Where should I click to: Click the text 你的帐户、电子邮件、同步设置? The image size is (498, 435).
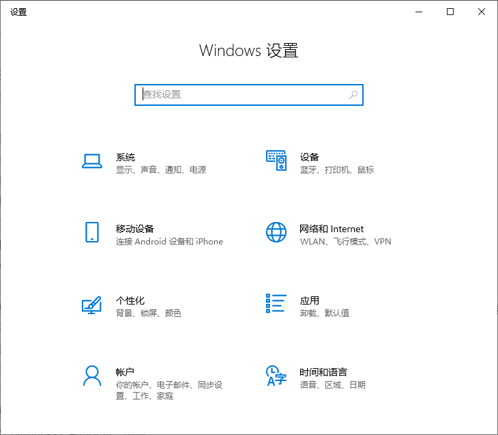[x=169, y=390]
